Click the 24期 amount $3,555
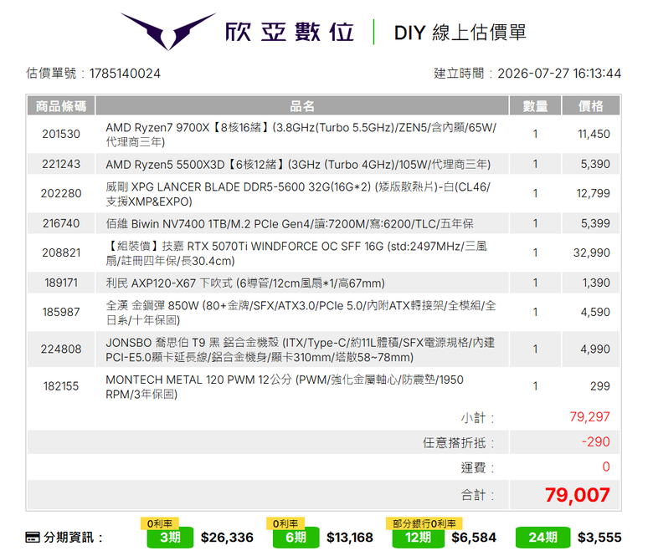 (x=599, y=538)
